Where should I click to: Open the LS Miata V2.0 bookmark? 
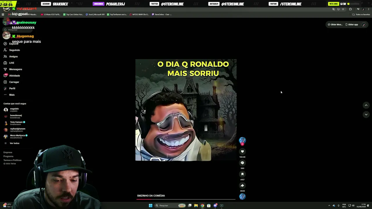point(51,15)
